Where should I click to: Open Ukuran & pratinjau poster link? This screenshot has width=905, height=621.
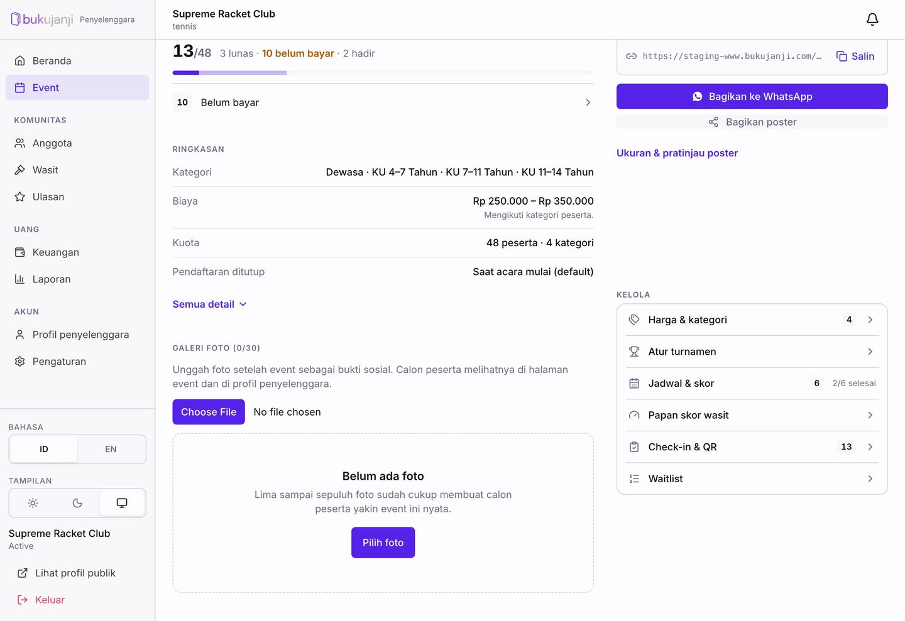677,153
